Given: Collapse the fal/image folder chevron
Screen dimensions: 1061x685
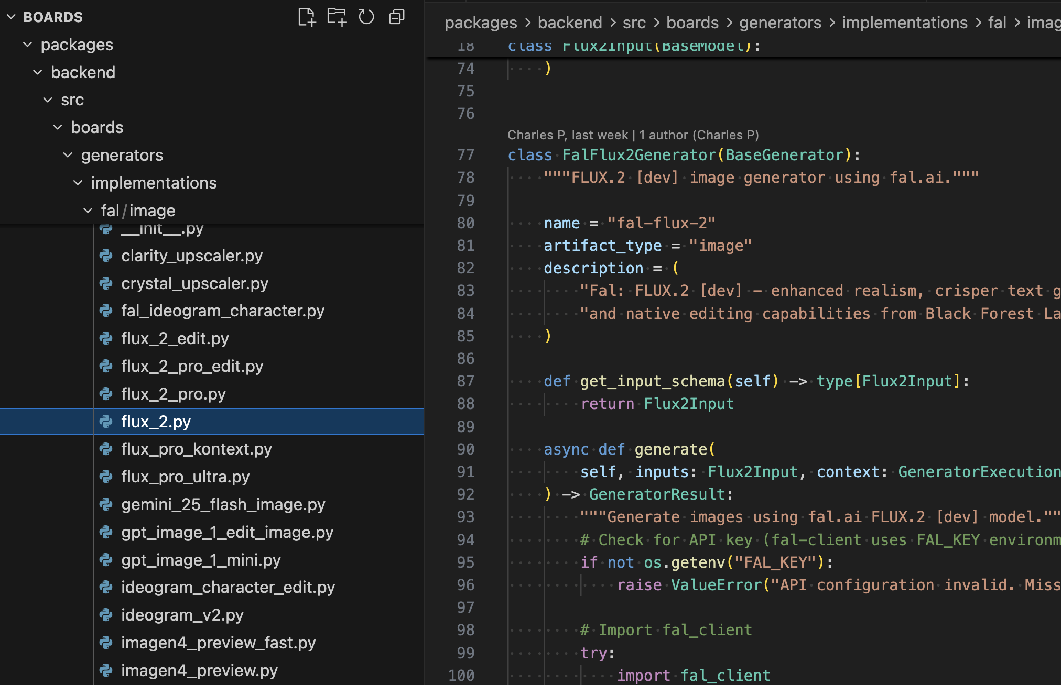Looking at the screenshot, I should pos(87,211).
